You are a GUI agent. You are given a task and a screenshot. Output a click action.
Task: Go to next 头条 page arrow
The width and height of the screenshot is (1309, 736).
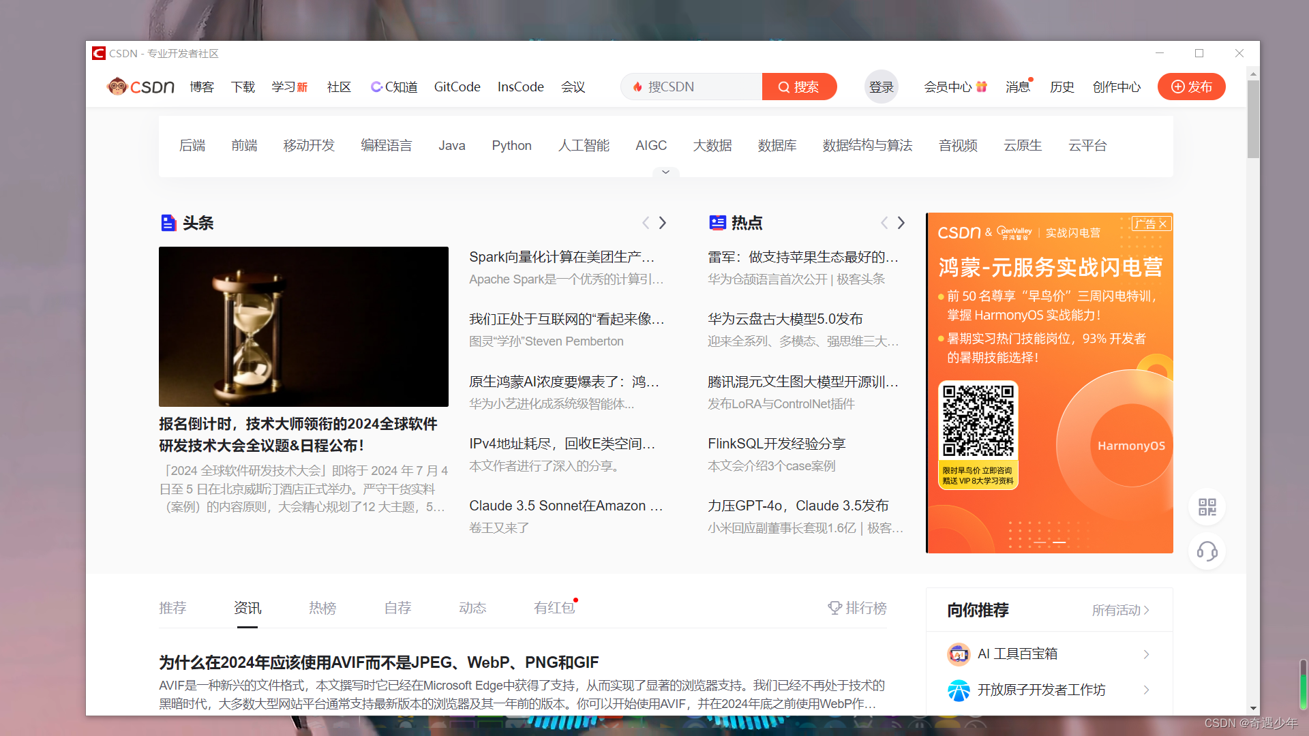click(x=663, y=223)
